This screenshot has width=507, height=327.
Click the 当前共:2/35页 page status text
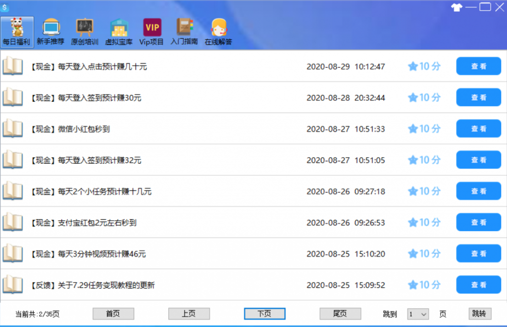point(38,314)
